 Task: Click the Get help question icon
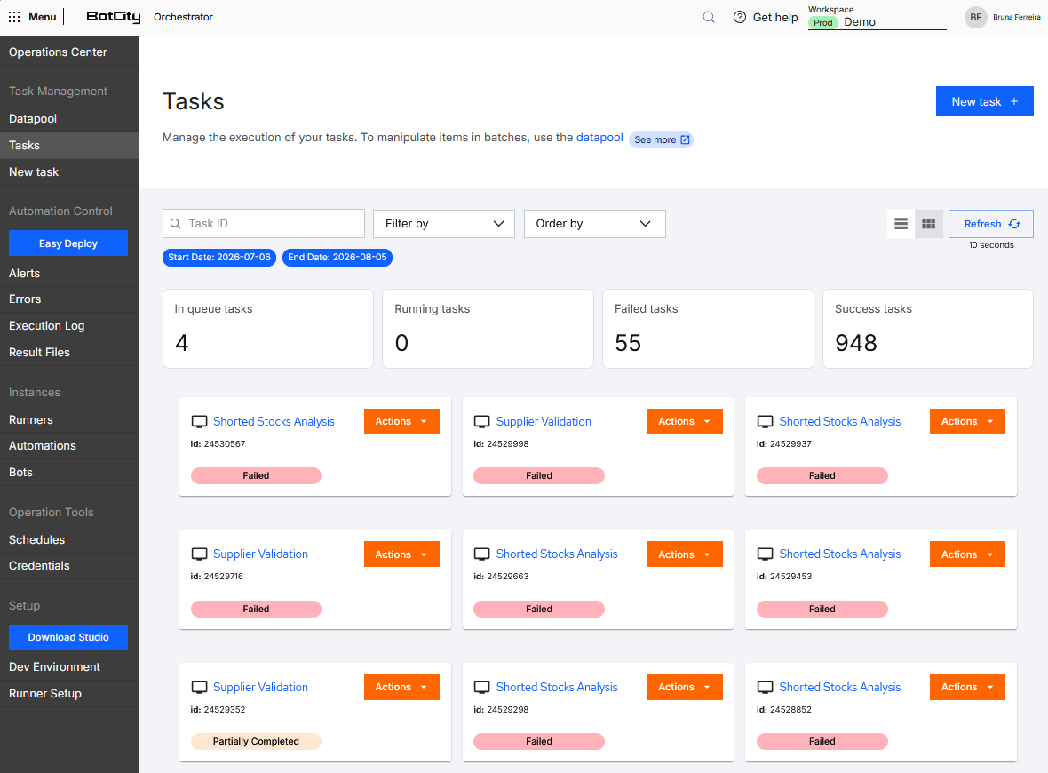click(739, 17)
